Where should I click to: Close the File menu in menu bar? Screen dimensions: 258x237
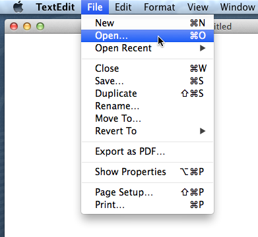tap(95, 7)
